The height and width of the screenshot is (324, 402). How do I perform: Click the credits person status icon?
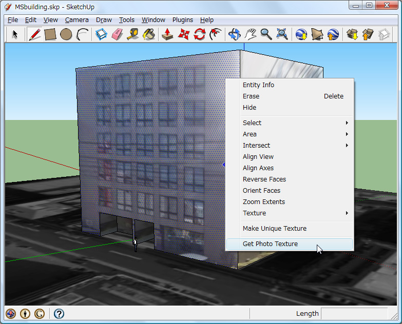coord(25,314)
